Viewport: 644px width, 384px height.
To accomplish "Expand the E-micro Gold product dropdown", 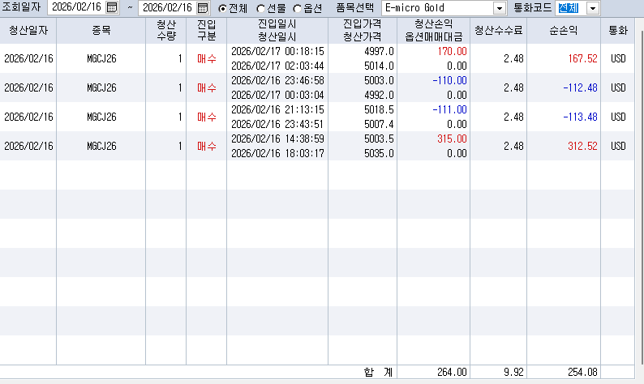I will (x=500, y=8).
